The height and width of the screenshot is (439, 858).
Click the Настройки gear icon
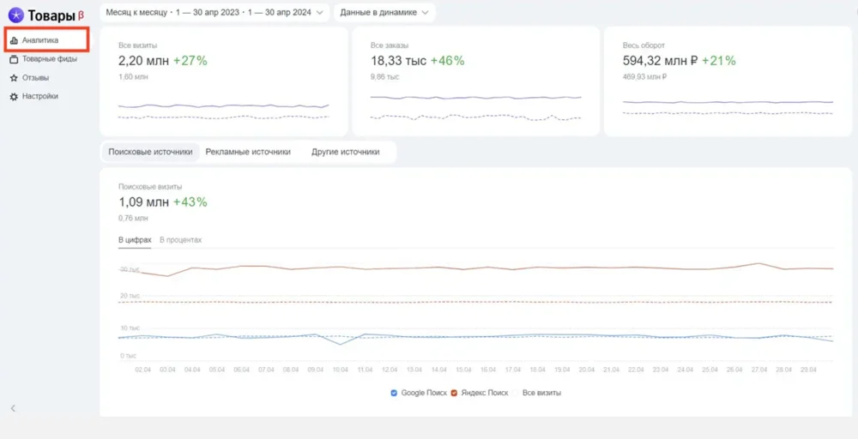(14, 97)
